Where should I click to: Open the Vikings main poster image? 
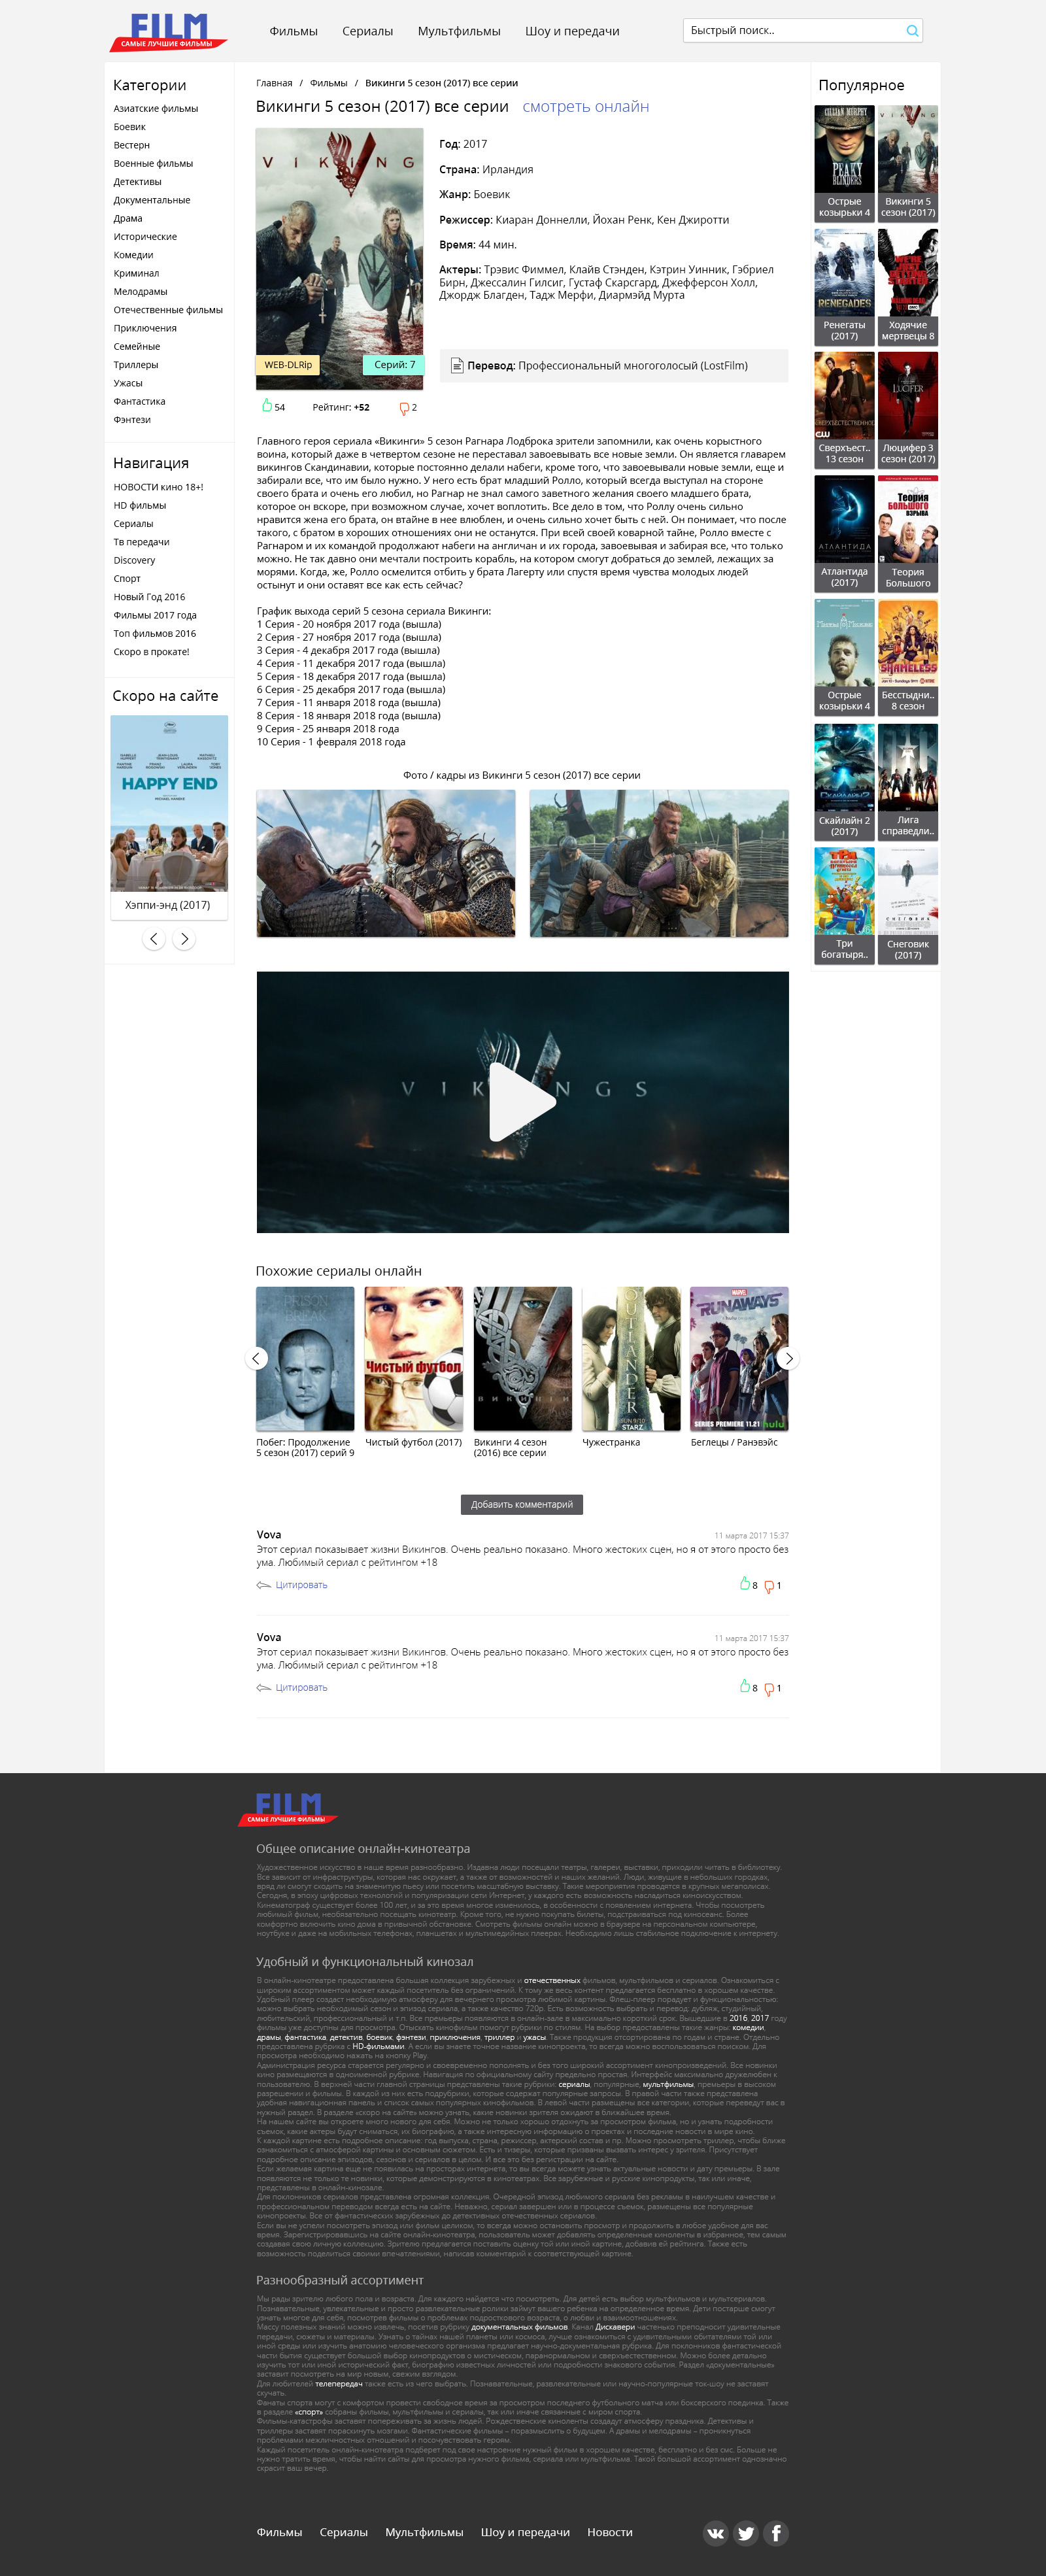tap(339, 258)
